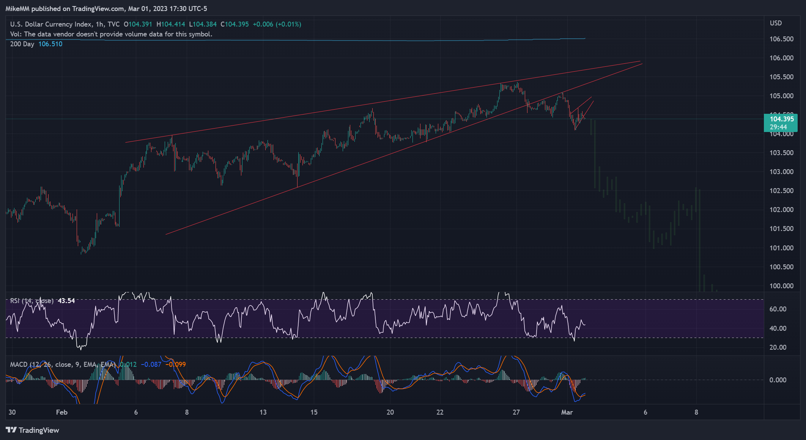Click the 'Feb' date on time axis

[61, 412]
